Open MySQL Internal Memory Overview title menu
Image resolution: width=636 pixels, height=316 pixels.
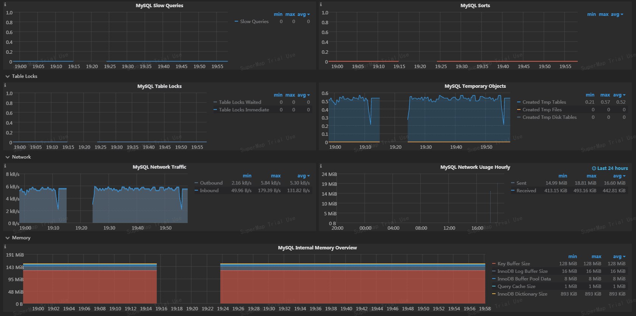point(317,248)
